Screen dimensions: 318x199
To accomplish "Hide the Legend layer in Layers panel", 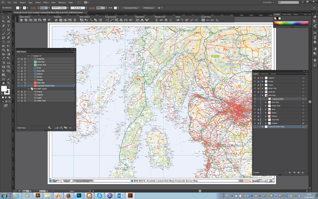I will click(255, 78).
